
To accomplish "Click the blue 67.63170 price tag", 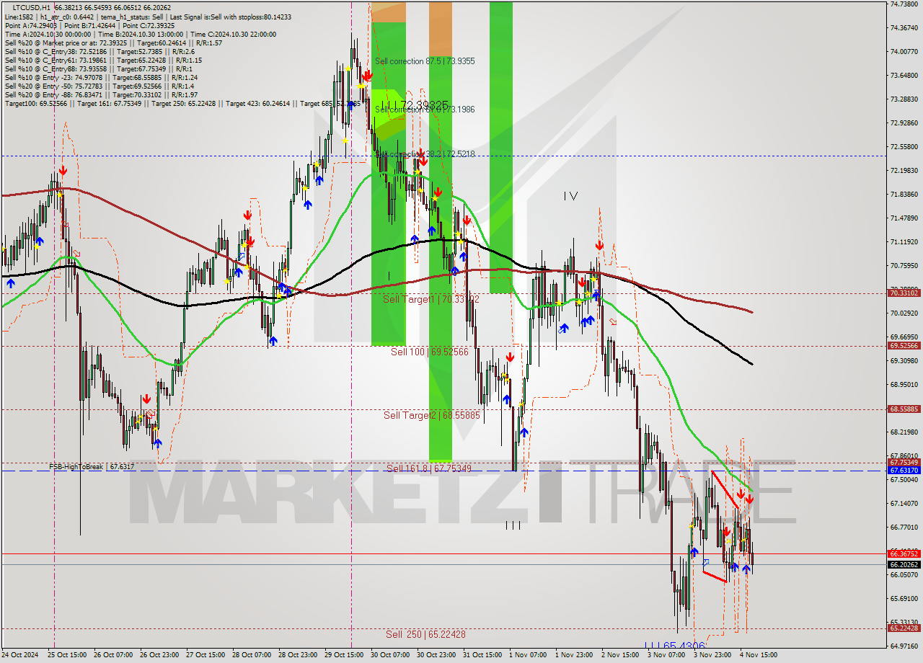I will coord(904,471).
